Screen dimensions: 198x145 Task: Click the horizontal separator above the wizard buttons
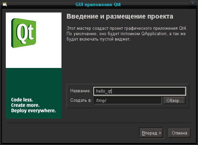99,123
